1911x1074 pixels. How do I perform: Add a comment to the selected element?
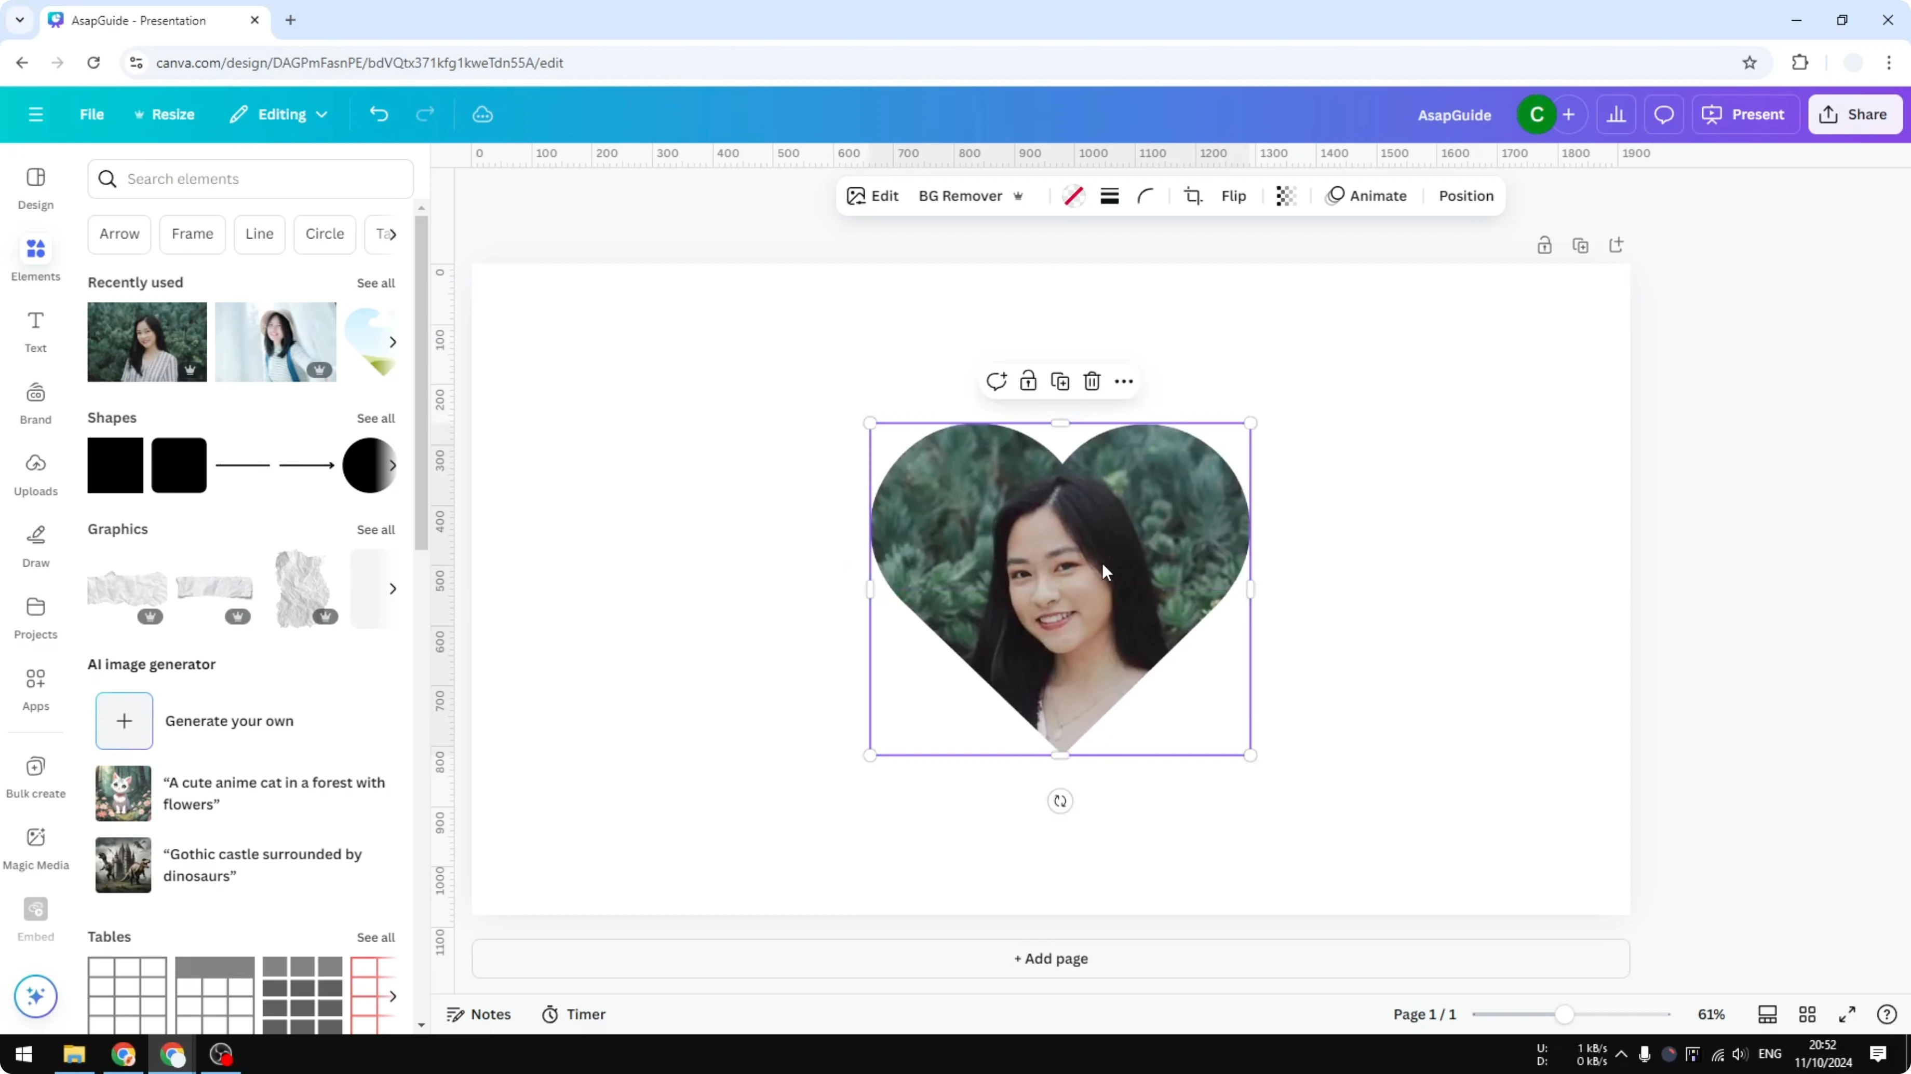997,380
